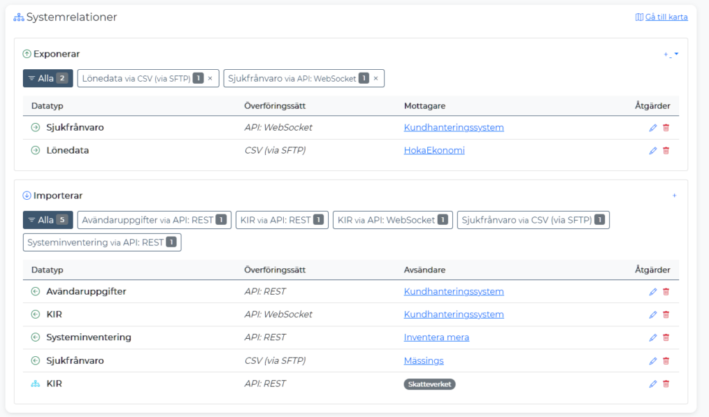Select the Alla filter in Importerar

(x=48, y=220)
